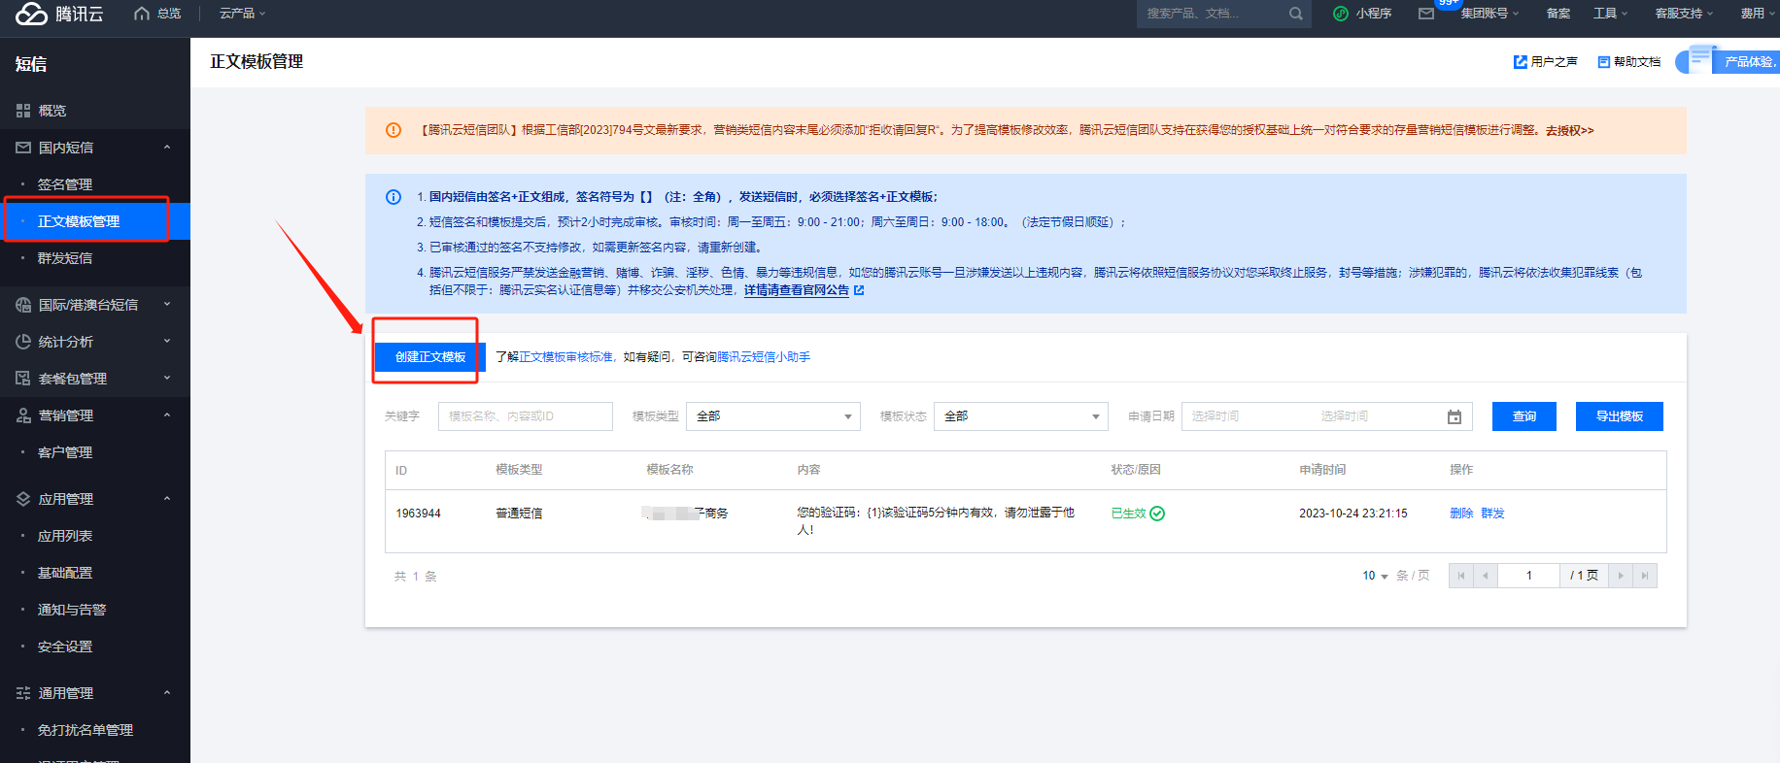Open the 腾讯云短信小助手 link

click(764, 357)
